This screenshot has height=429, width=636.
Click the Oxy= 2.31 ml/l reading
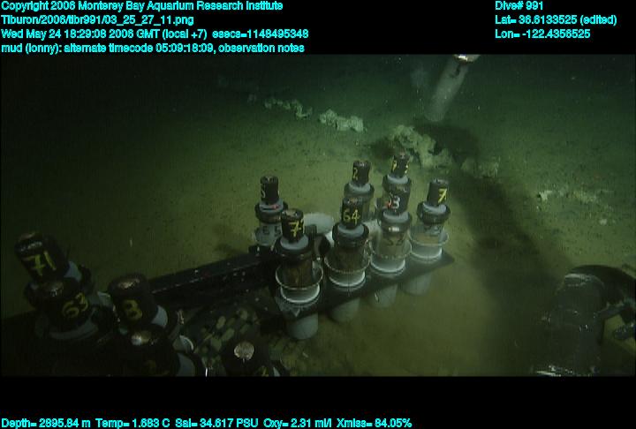[x=298, y=423]
